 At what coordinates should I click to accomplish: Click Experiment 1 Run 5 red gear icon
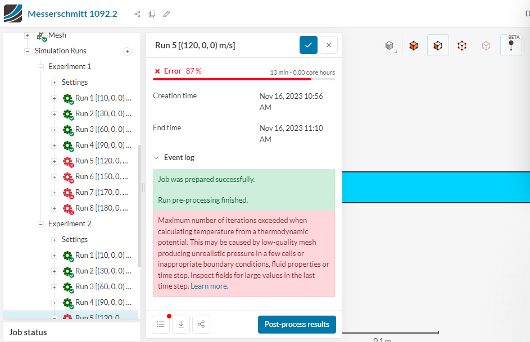point(68,162)
